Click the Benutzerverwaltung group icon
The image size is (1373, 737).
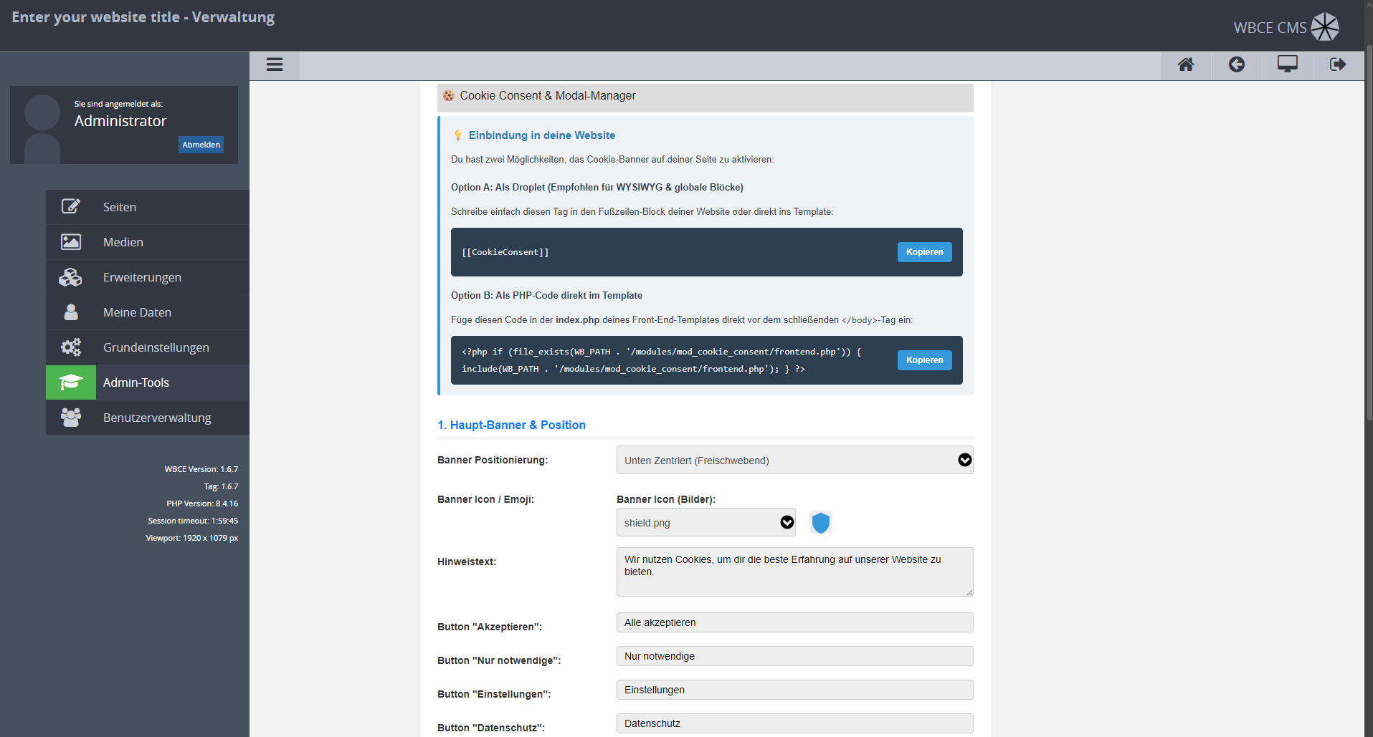71,418
